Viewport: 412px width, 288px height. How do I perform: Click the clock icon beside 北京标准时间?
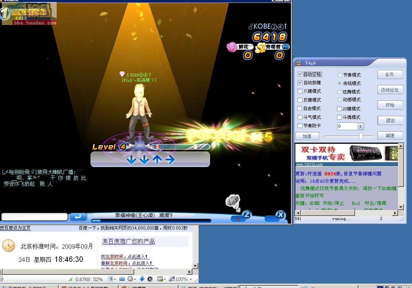click(x=9, y=246)
